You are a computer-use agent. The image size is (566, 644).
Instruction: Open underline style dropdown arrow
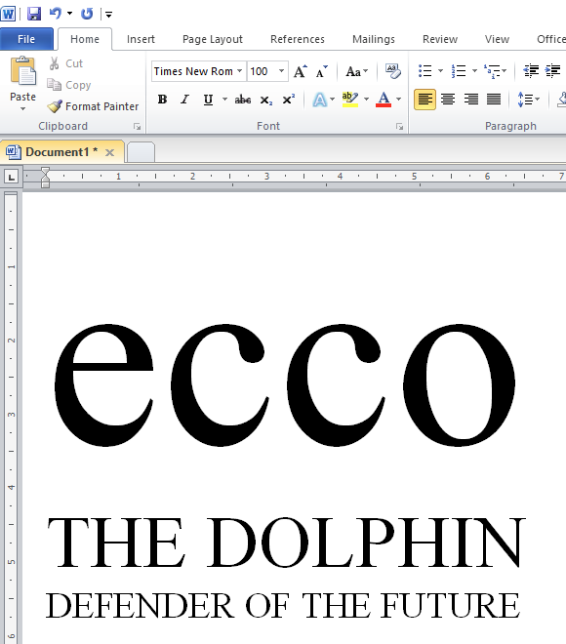pos(224,100)
